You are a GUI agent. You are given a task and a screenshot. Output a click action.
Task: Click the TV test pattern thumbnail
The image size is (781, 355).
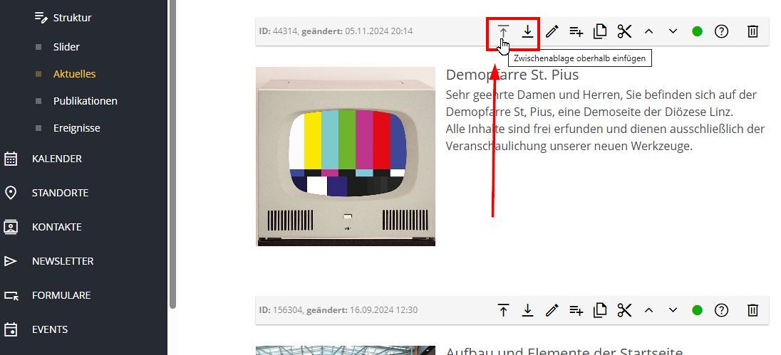click(346, 157)
